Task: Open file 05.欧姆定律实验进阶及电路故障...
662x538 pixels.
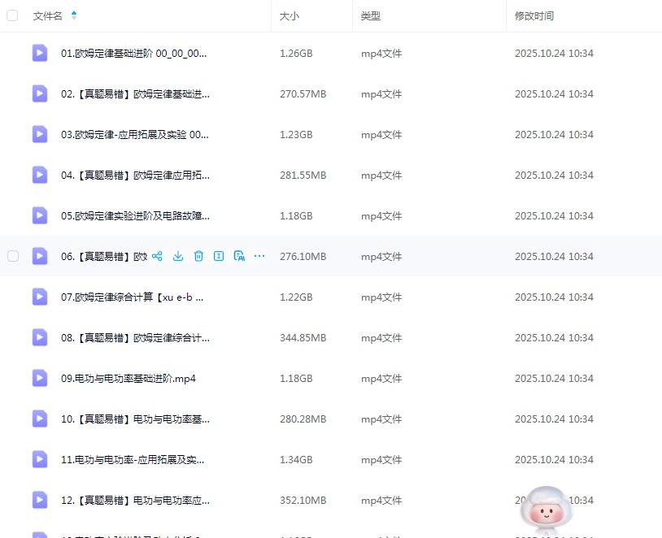Action: [135, 216]
